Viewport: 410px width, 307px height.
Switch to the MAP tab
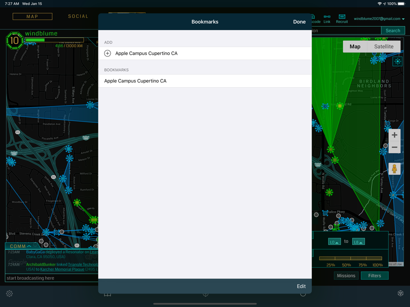(x=32, y=16)
